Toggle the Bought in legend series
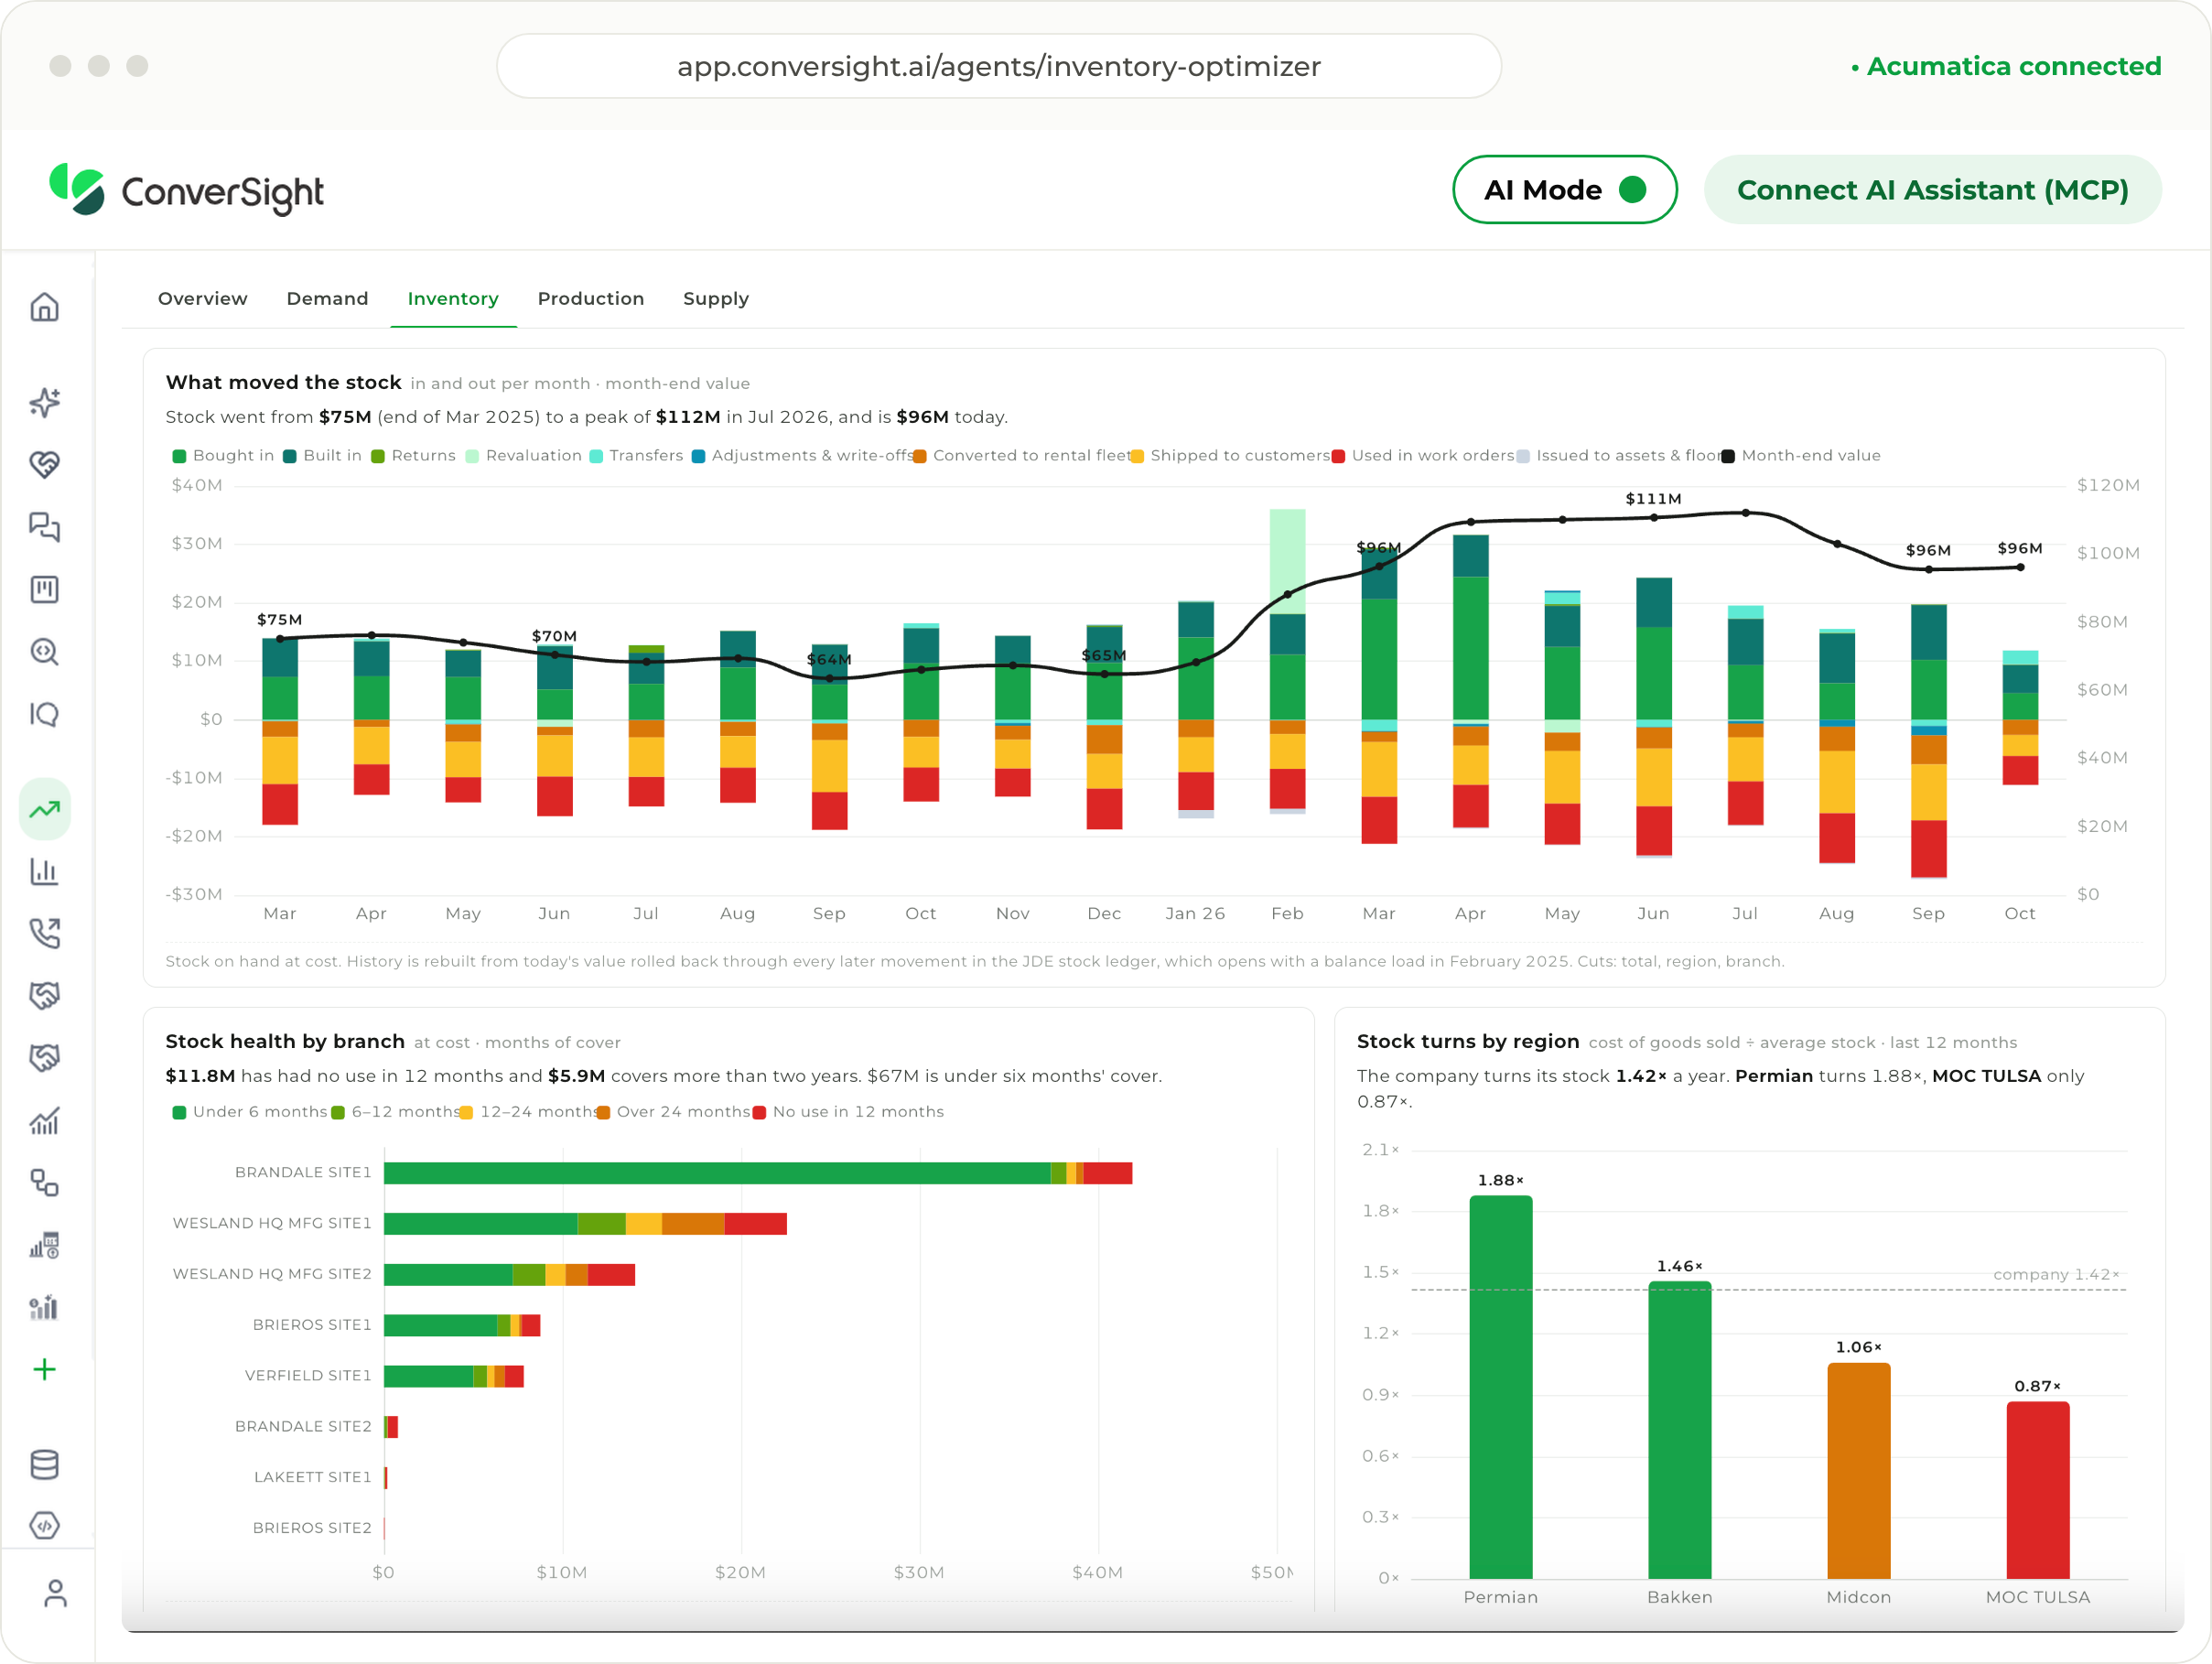 (x=223, y=456)
